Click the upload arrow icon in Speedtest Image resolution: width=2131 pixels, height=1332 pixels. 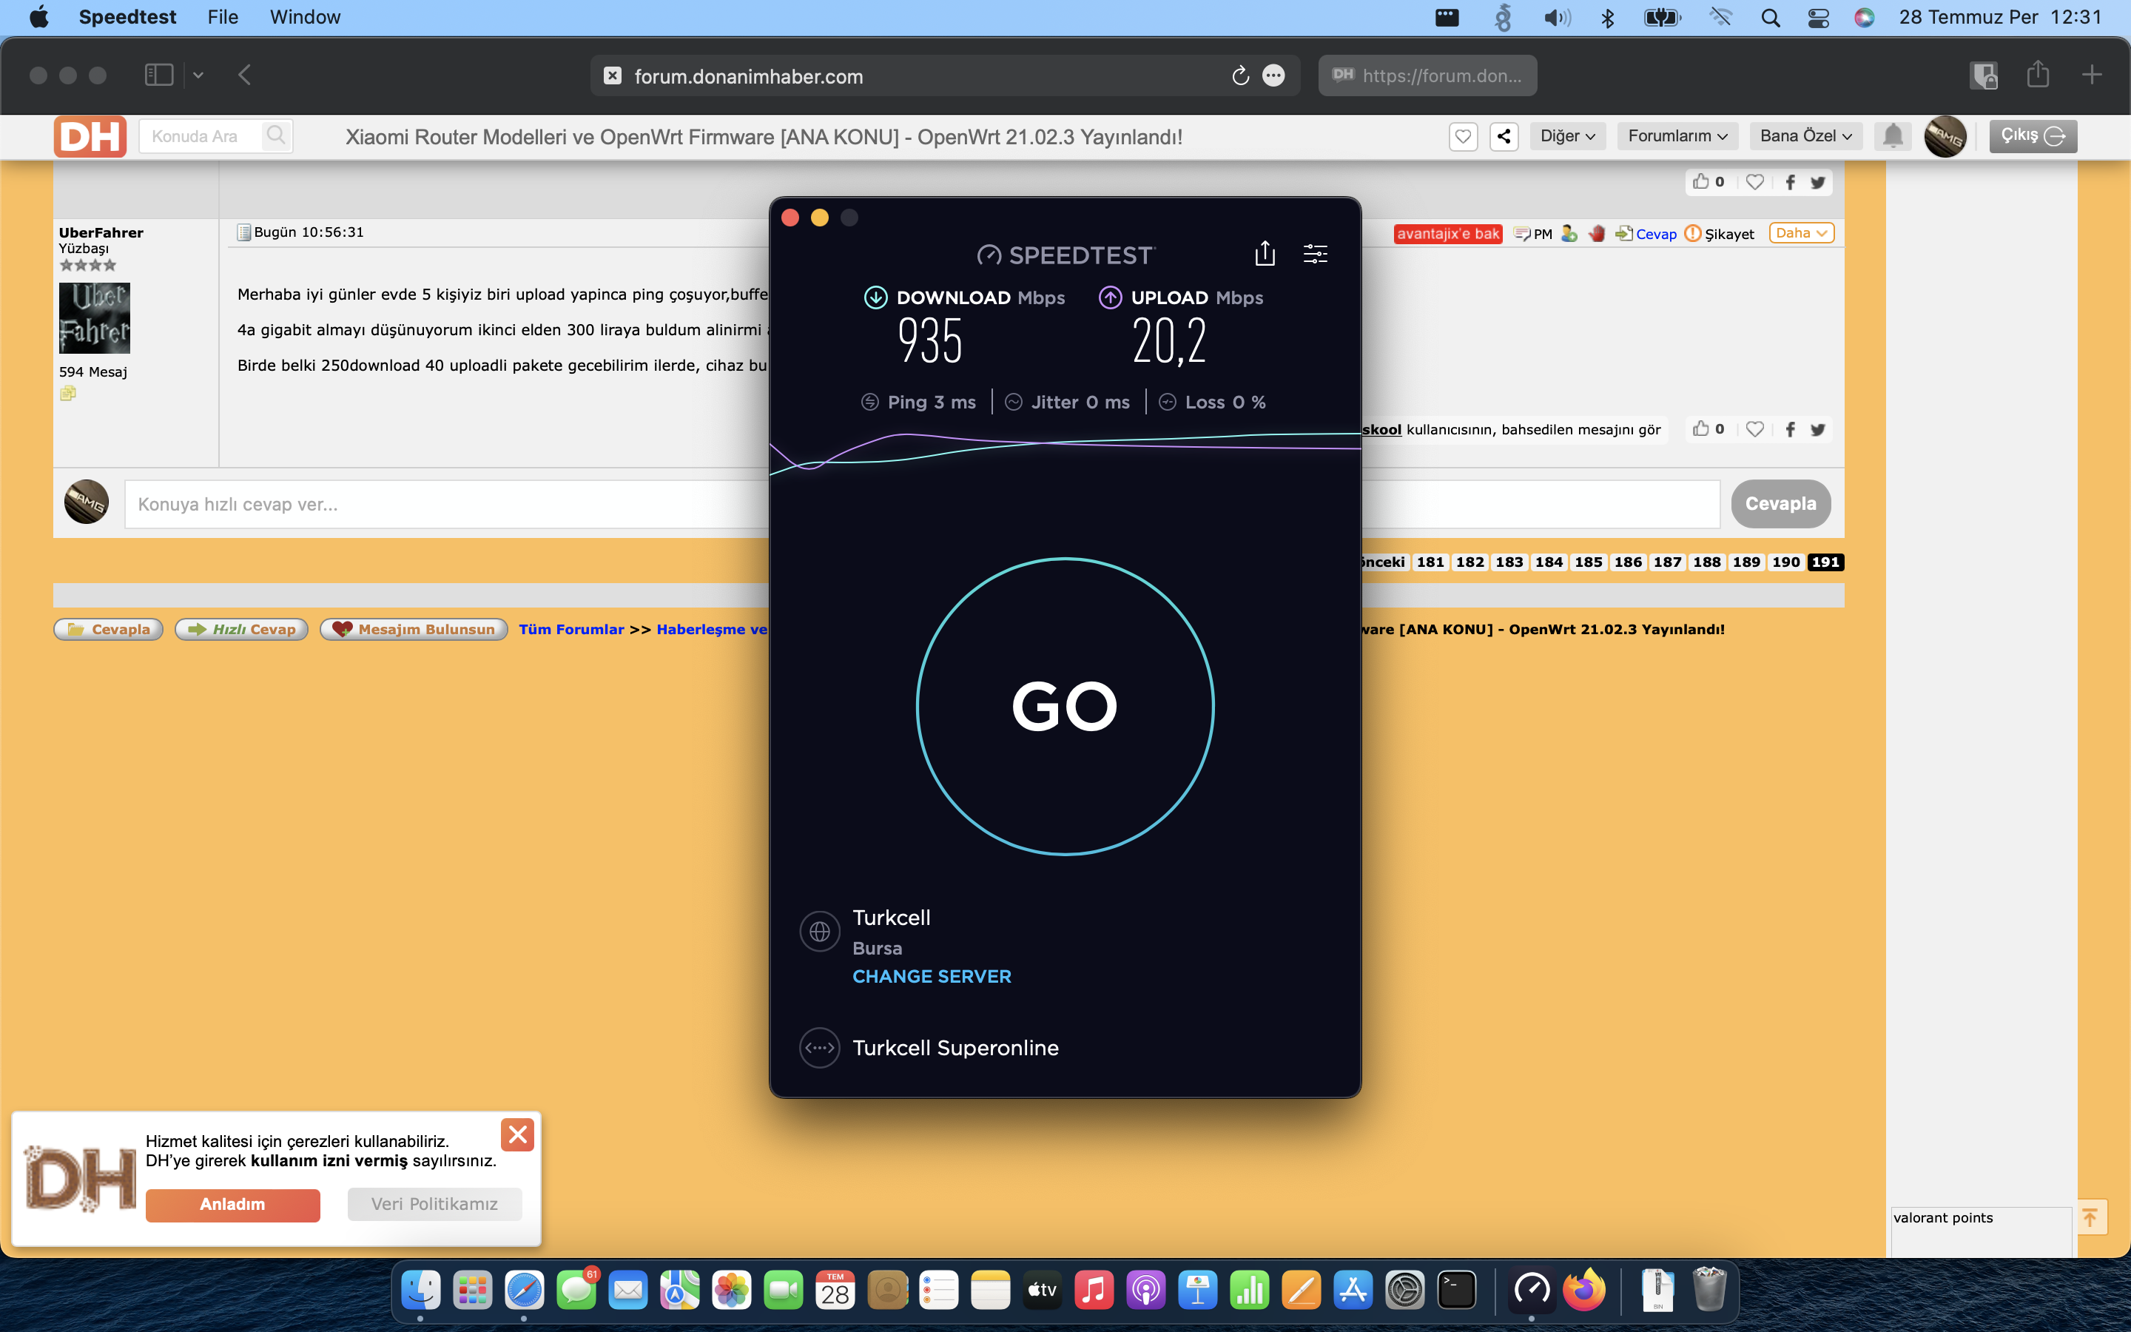click(x=1110, y=297)
